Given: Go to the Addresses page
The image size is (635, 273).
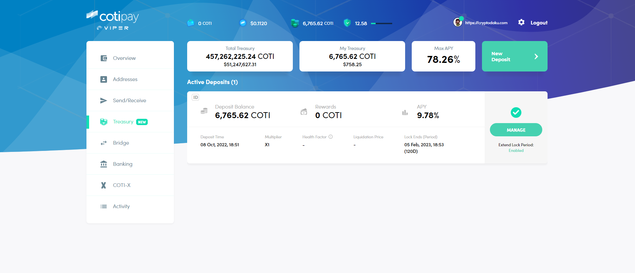Looking at the screenshot, I should 130,79.
